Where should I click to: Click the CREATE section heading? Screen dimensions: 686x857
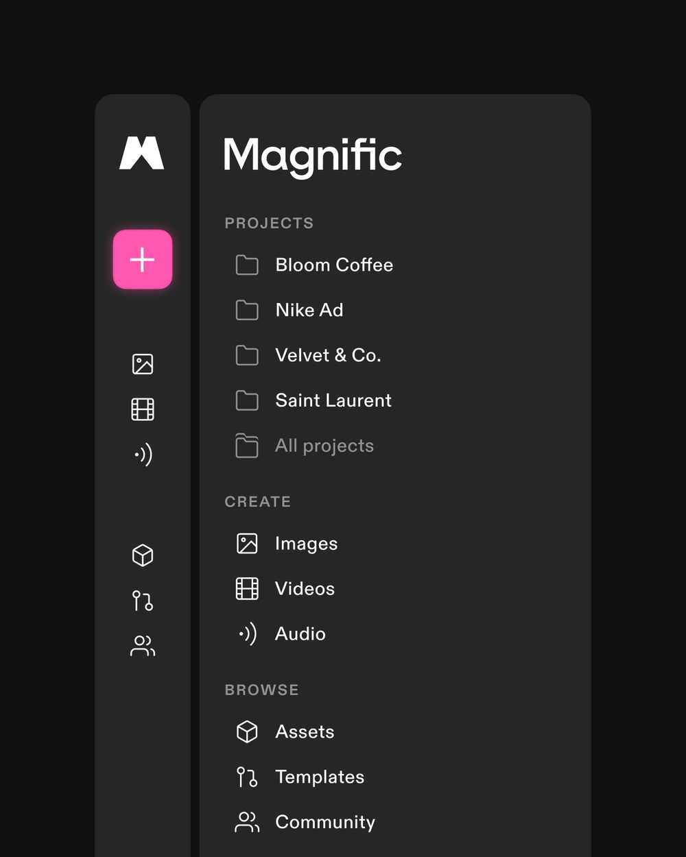click(257, 502)
